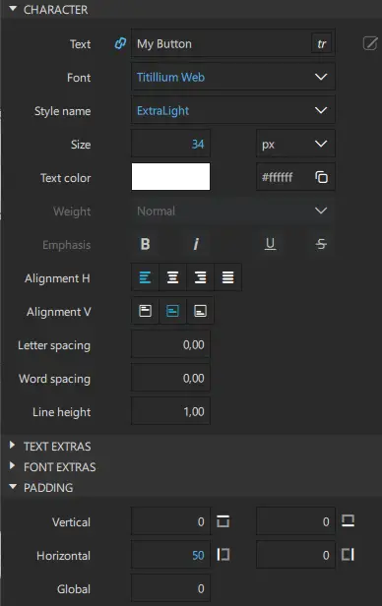Click the white Text color swatch
Viewport: 382px width, 606px height.
point(170,177)
